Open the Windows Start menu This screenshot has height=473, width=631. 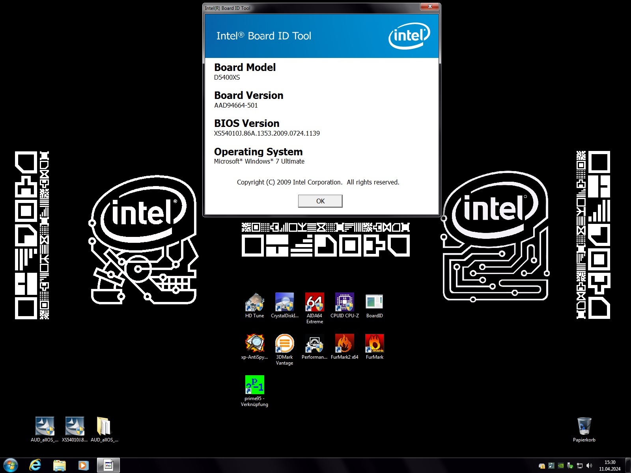point(11,465)
